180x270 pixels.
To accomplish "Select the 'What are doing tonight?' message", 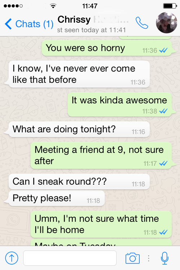I will coord(79,129).
